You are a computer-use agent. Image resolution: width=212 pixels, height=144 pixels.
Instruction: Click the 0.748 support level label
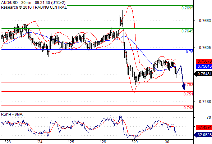click(x=188, y=108)
